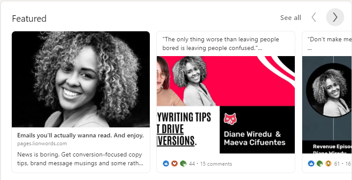Expand the 'News is boring' description text

[x=80, y=159]
